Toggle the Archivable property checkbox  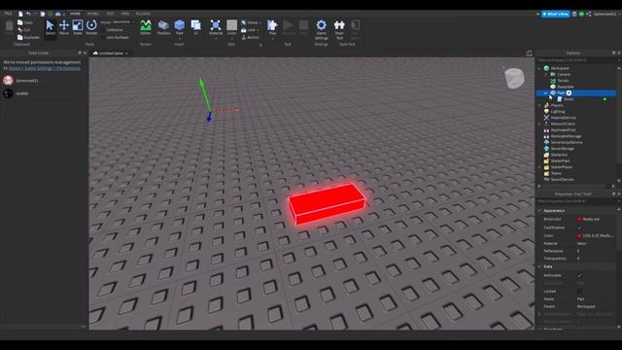point(579,275)
